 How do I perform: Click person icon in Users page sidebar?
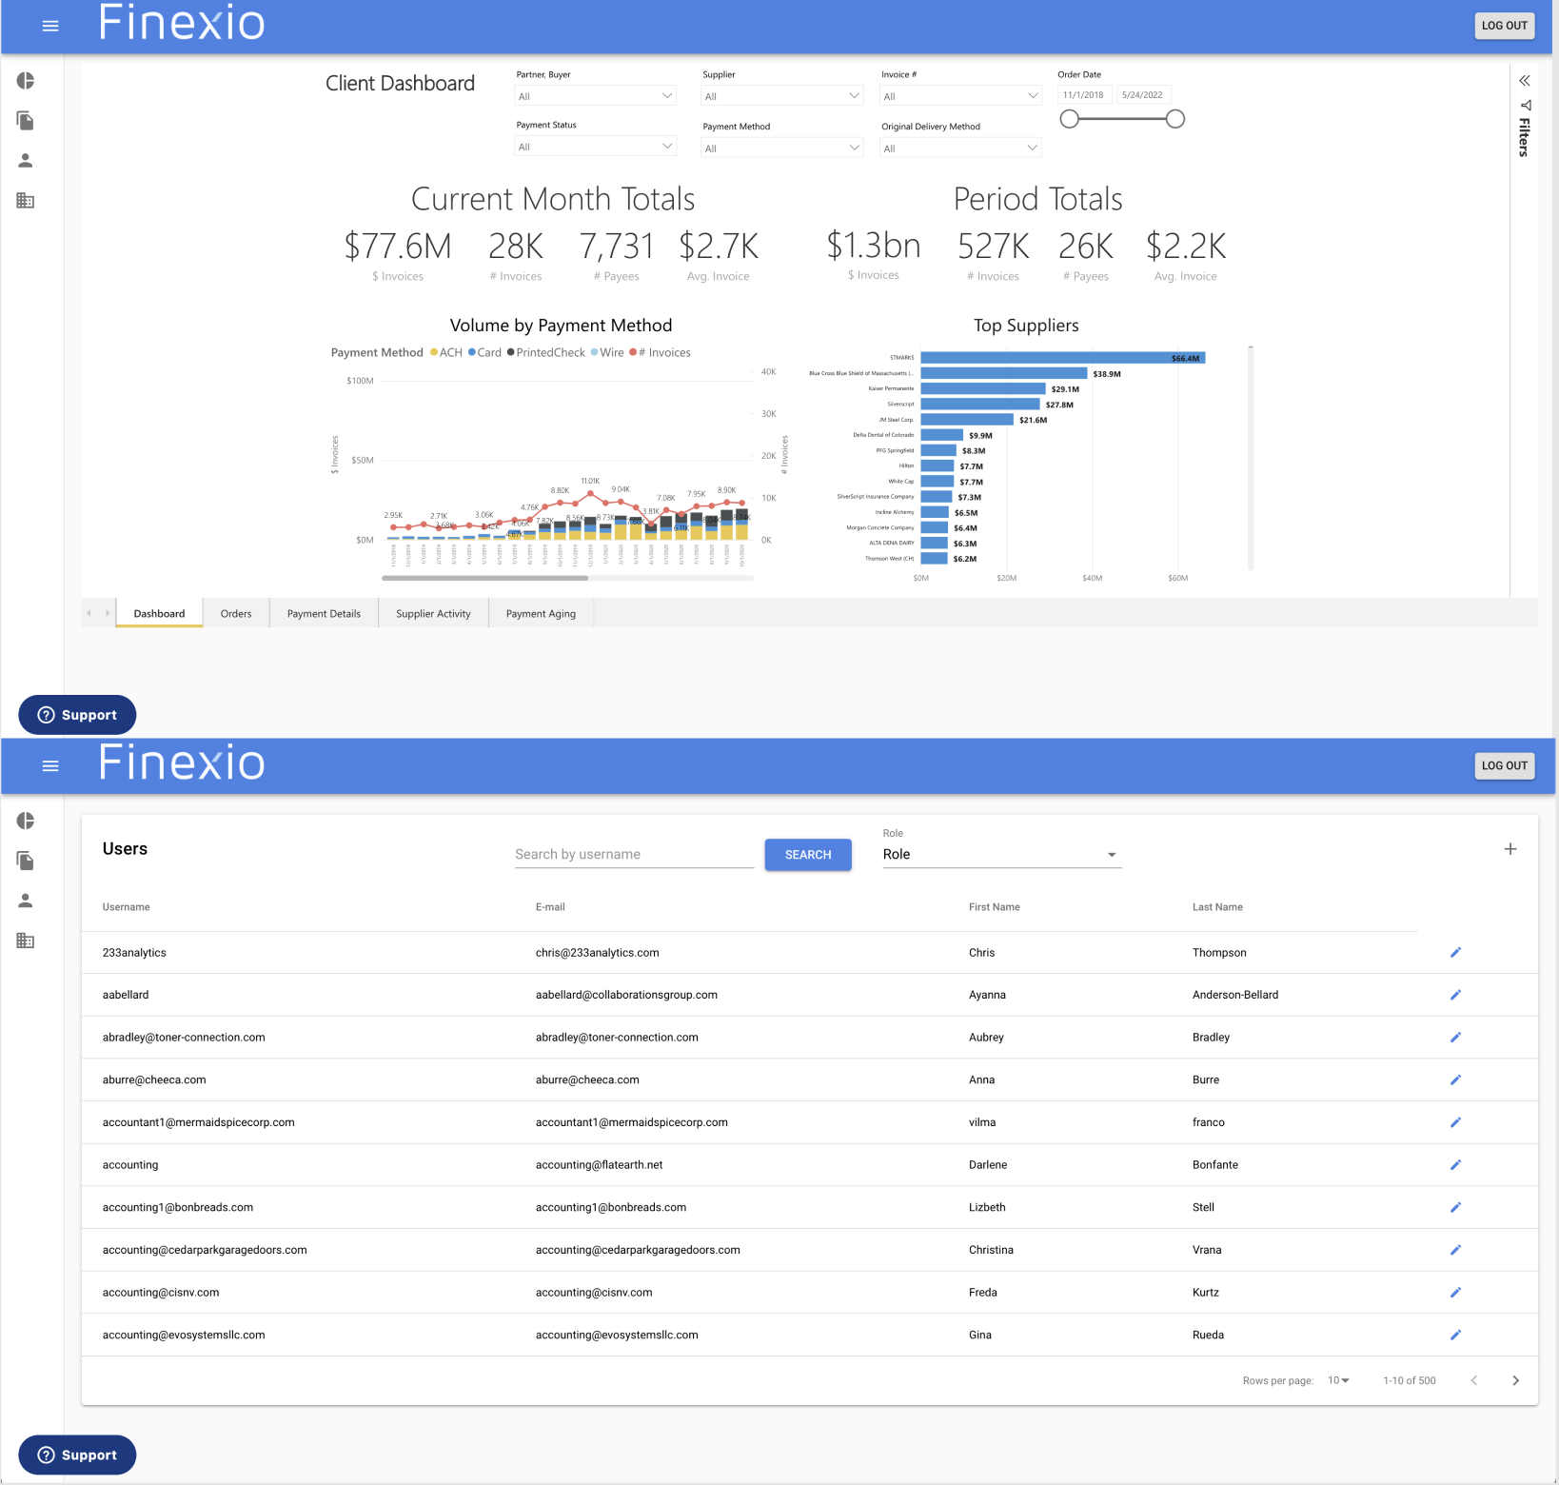tap(26, 901)
